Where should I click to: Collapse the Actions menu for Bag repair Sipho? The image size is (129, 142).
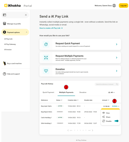(x=116, y=106)
